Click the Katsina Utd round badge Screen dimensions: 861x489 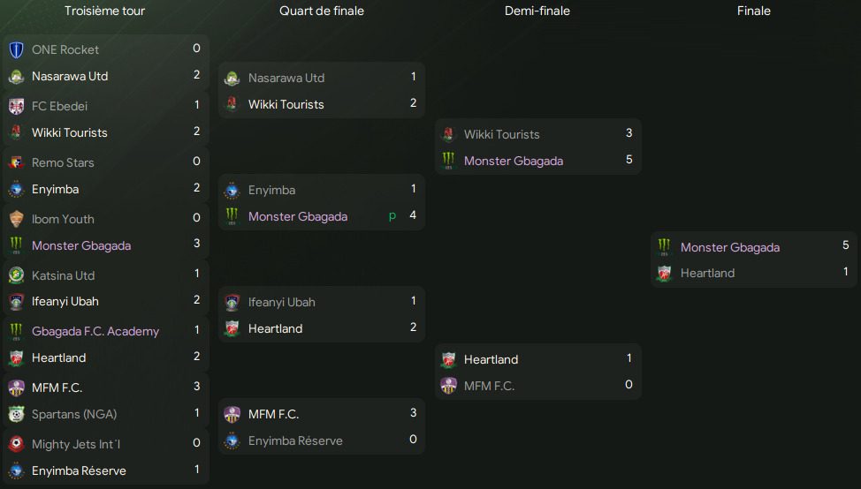tap(17, 275)
